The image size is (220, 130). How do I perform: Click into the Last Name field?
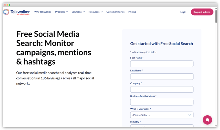coord(162,77)
